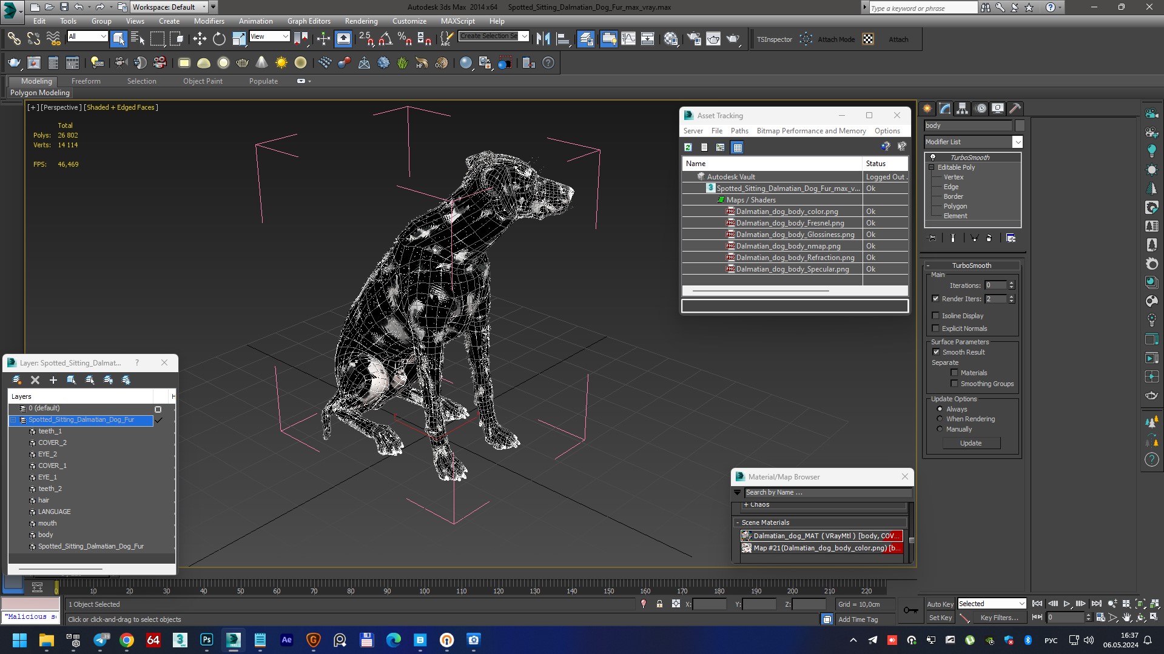Open the Display command panel tab

(998, 108)
